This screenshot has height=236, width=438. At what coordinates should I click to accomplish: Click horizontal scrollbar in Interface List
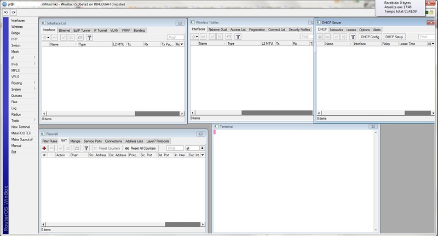pyautogui.click(x=113, y=114)
